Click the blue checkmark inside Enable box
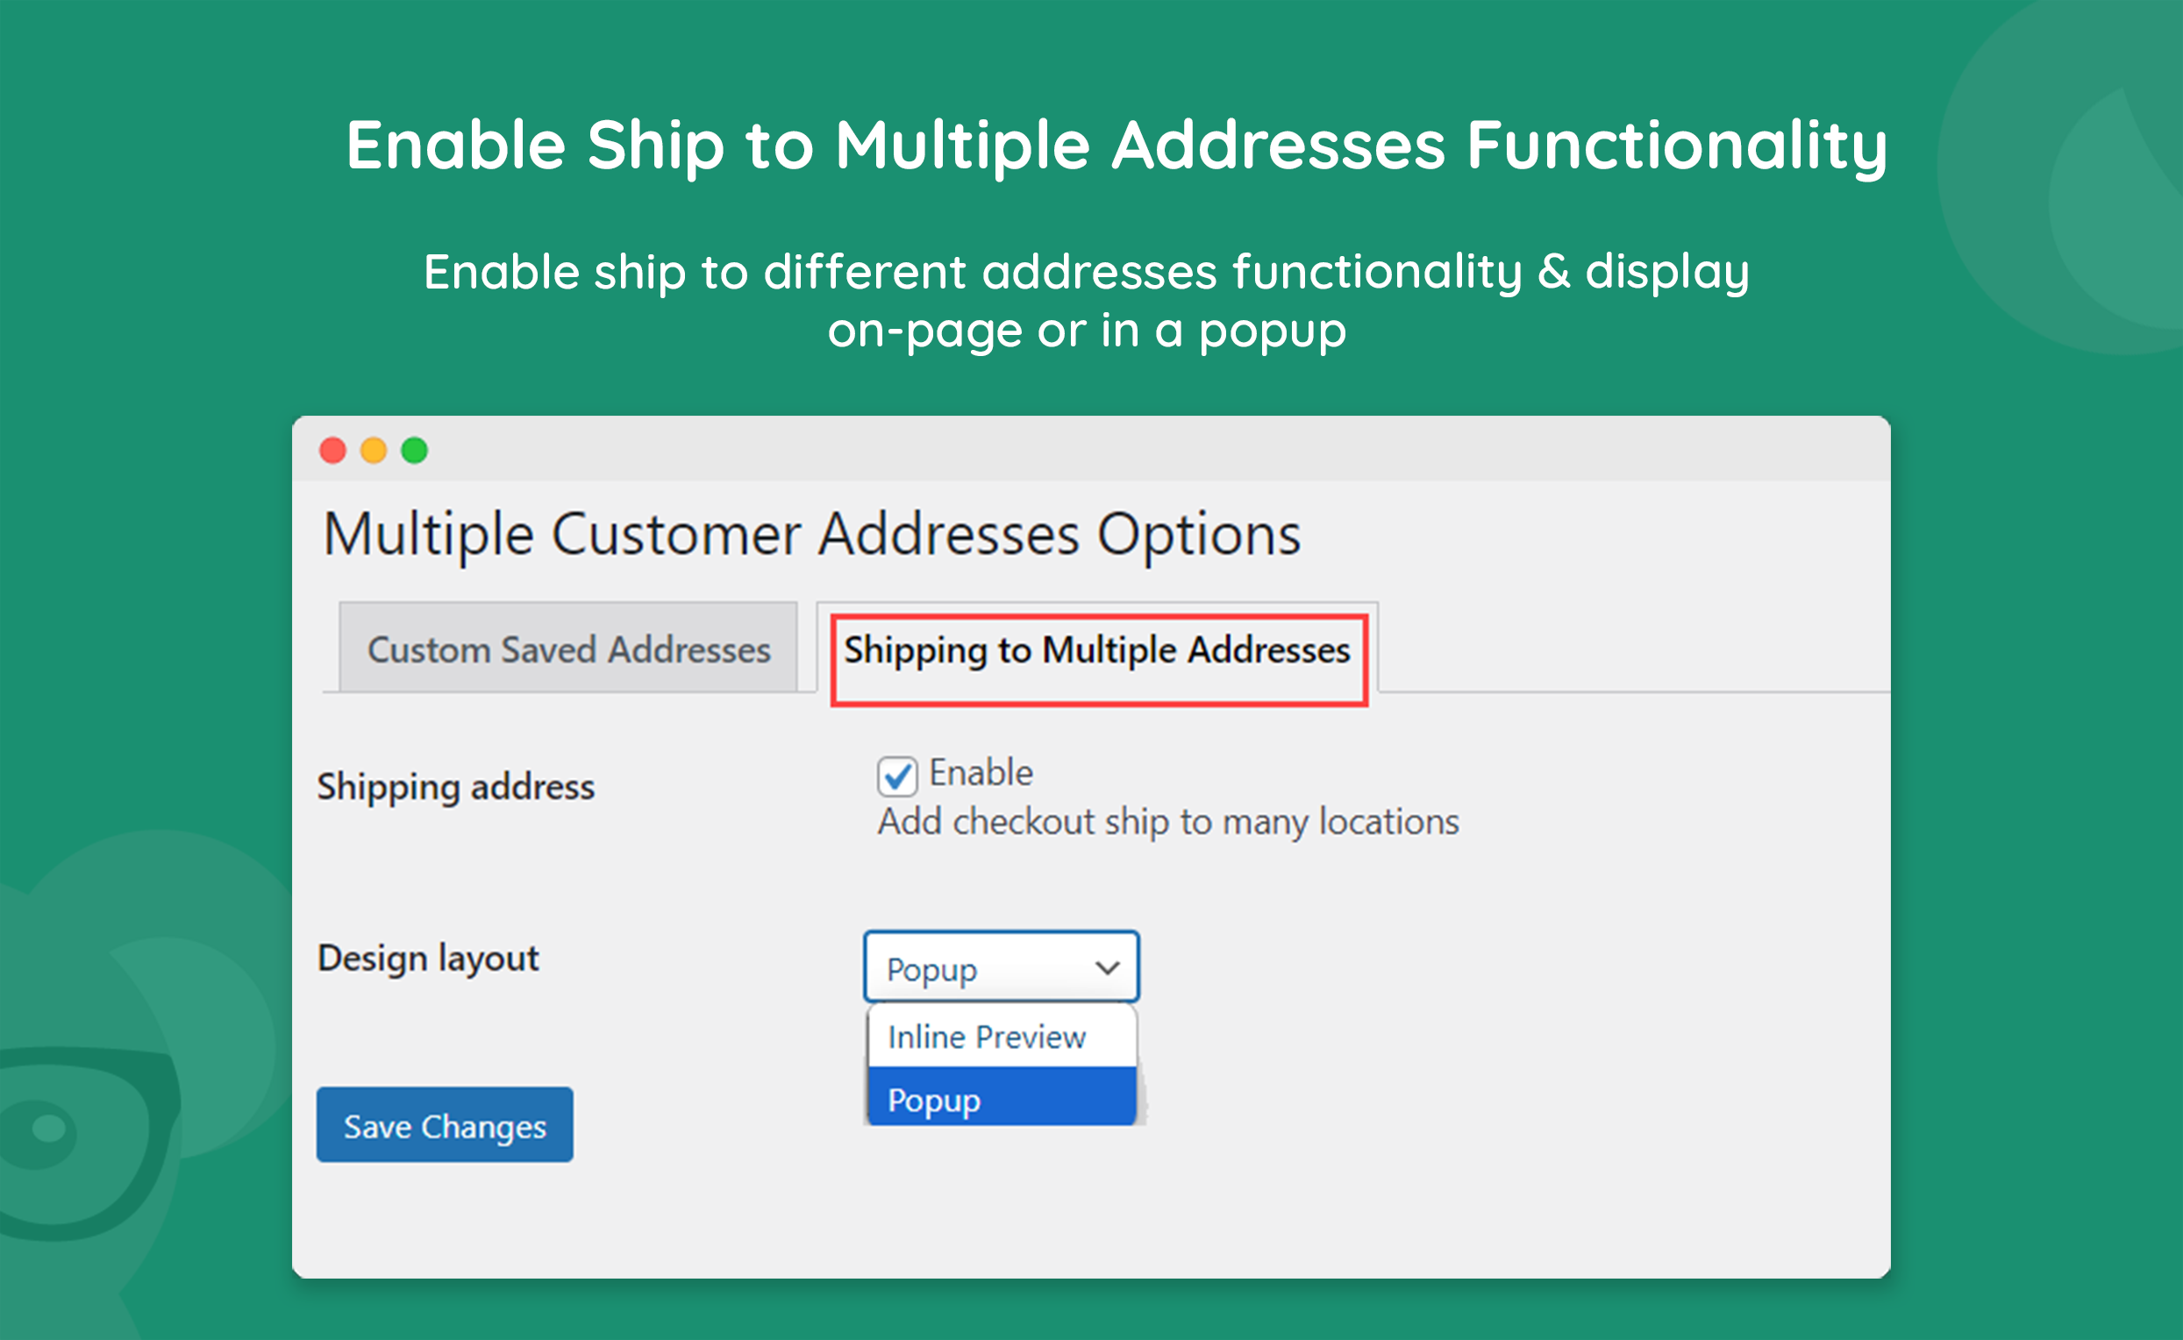Viewport: 2183px width, 1340px height. [x=897, y=776]
